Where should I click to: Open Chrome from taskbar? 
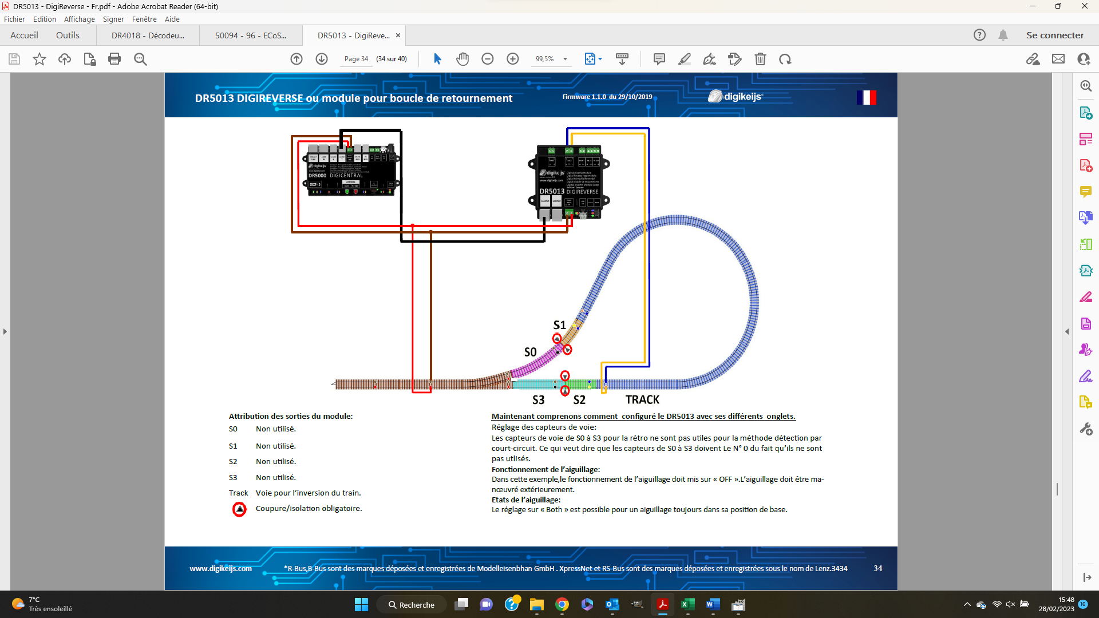tap(562, 604)
